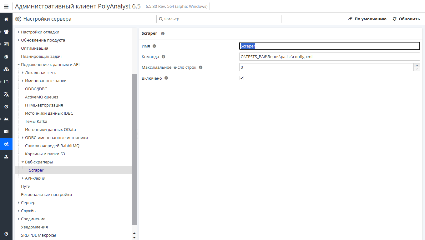
Task: Uncheck the Включено checkbox
Action: coord(242,78)
